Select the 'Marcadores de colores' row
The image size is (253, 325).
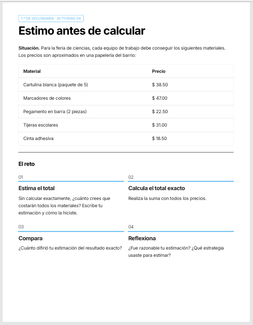click(126, 98)
